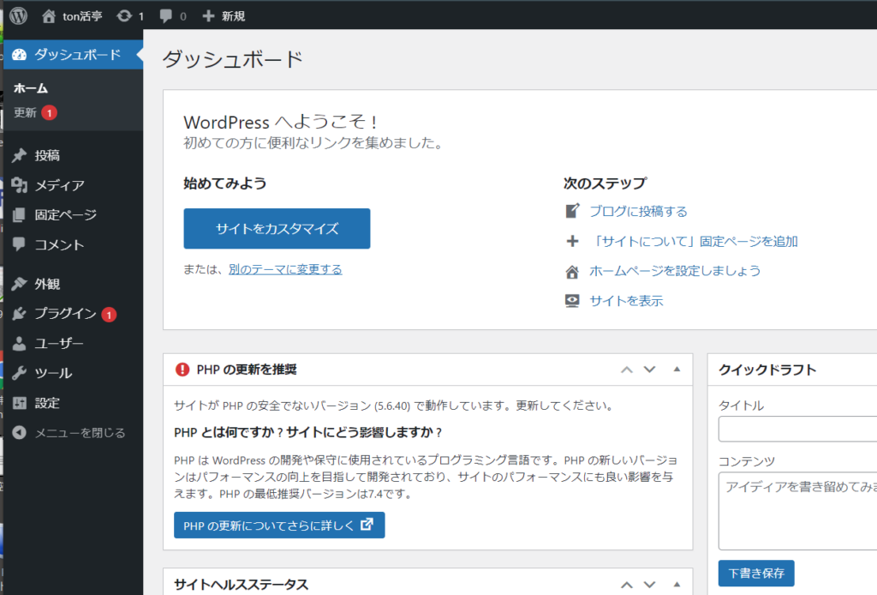Open the 更新 submenu item
877x595 pixels.
coord(25,113)
